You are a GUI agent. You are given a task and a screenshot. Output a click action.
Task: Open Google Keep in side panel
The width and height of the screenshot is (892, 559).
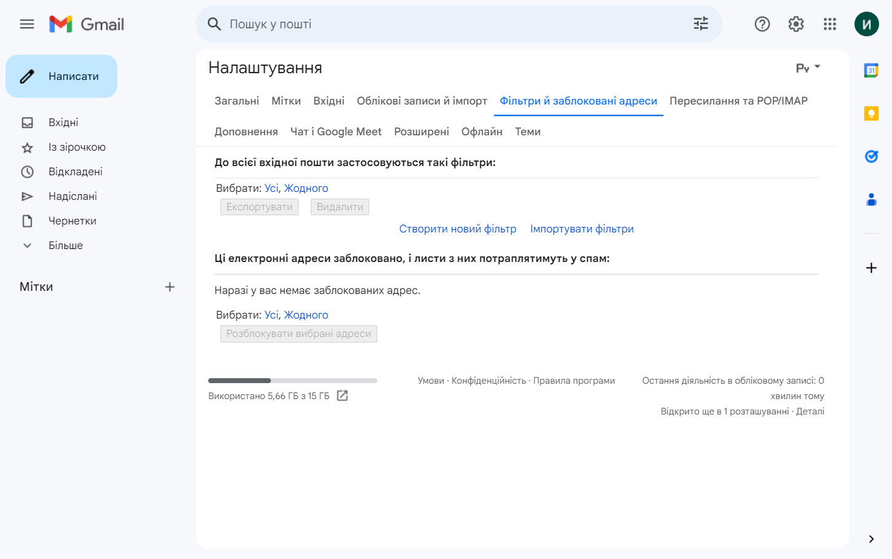(870, 114)
